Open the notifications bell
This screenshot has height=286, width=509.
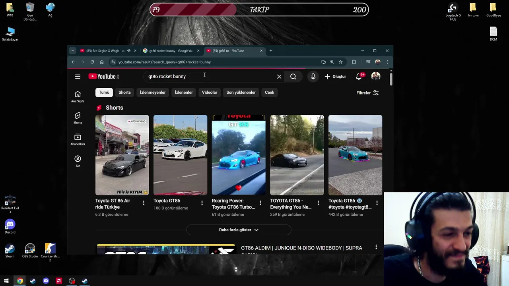(x=359, y=76)
